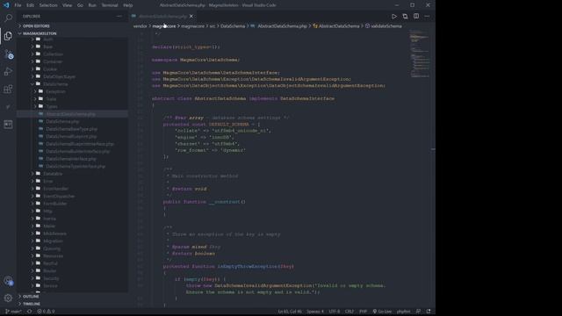Click VS Code logo in title bar
This screenshot has height=316, width=562.
pyautogui.click(x=6, y=5)
